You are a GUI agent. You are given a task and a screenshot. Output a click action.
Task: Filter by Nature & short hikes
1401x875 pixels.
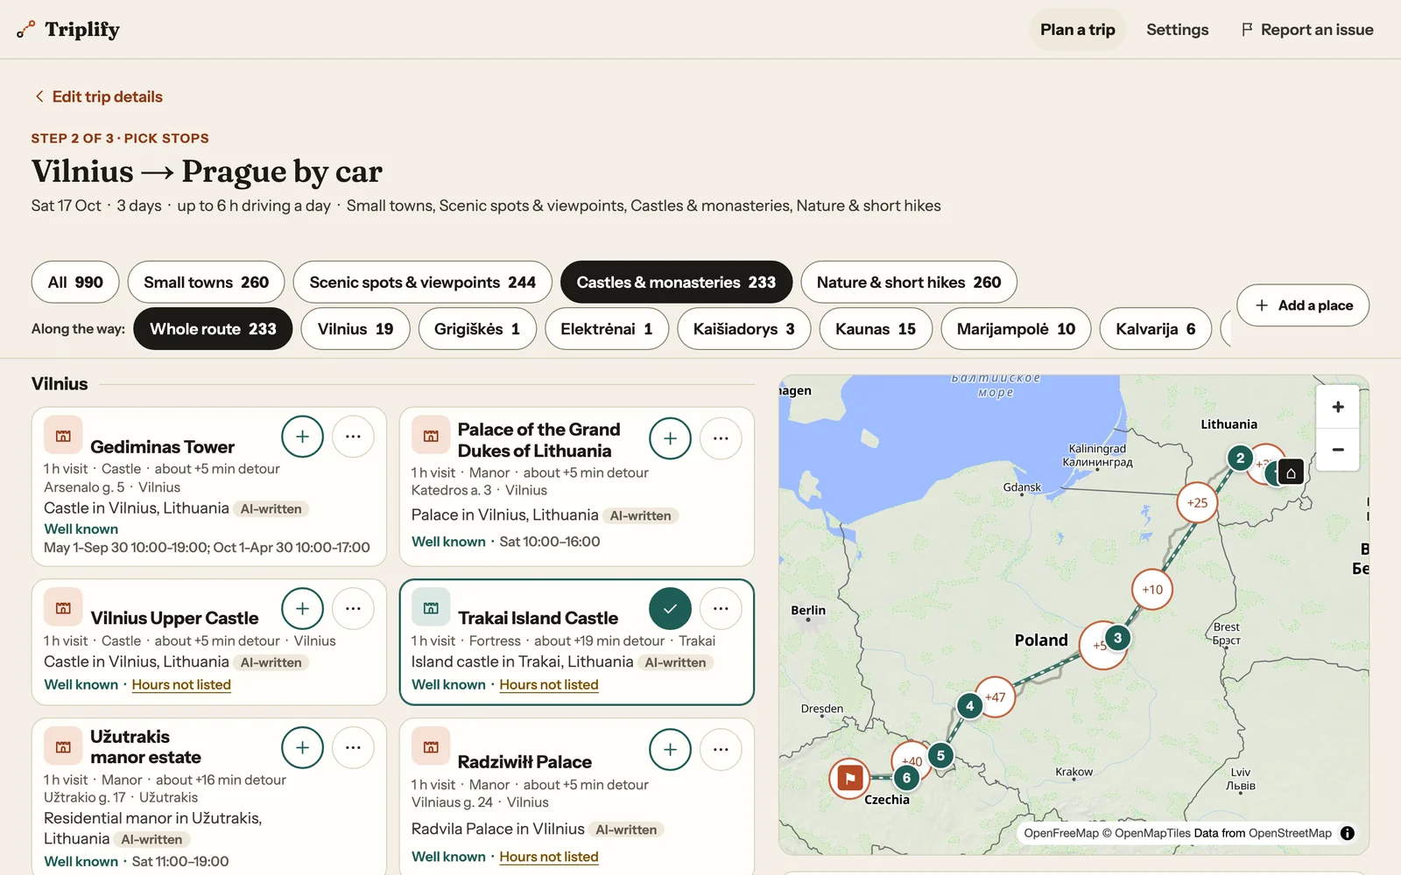[x=909, y=282]
